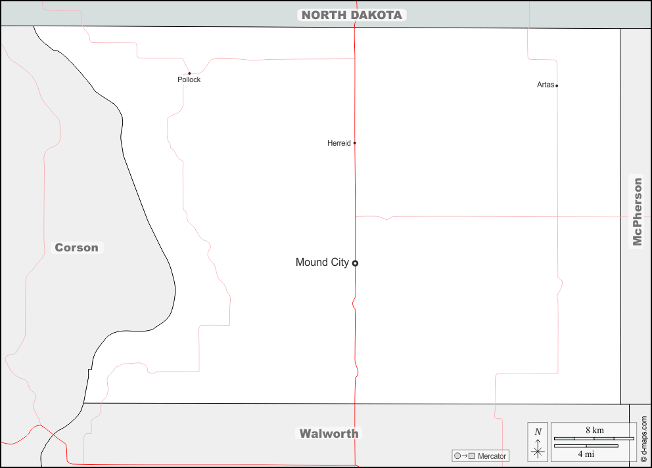This screenshot has width=652, height=468.
Task: Click the 8 km scale text
Action: pos(594,430)
